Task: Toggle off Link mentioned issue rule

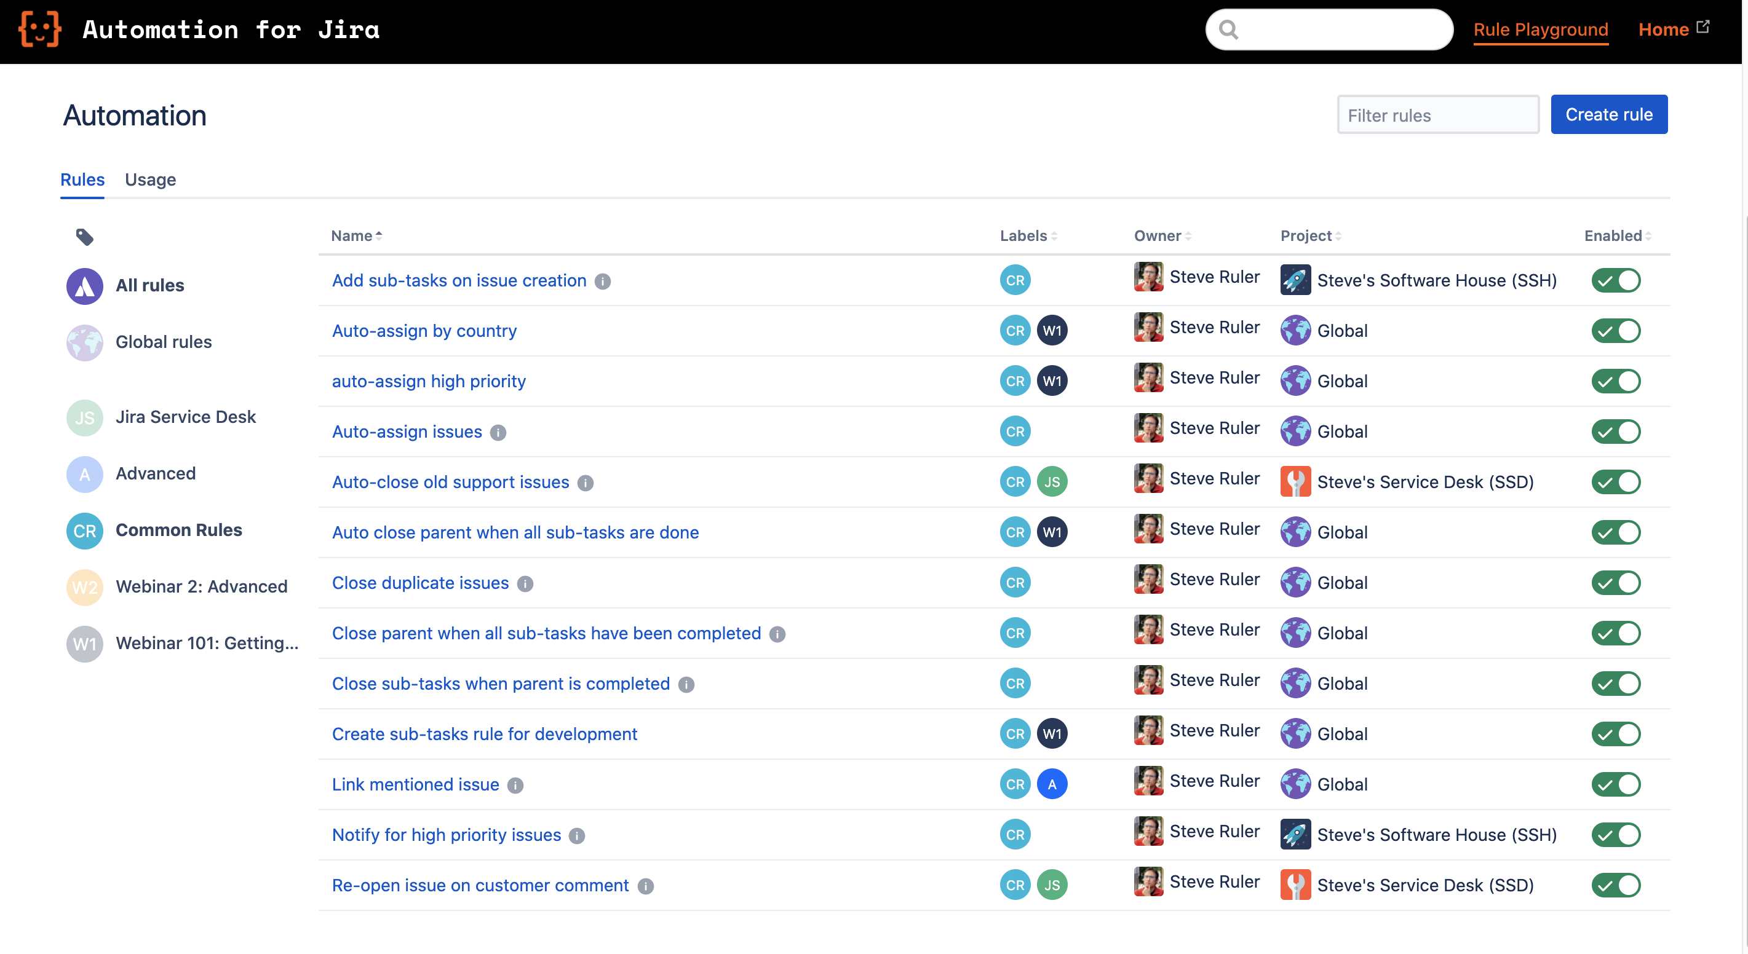Action: tap(1616, 784)
